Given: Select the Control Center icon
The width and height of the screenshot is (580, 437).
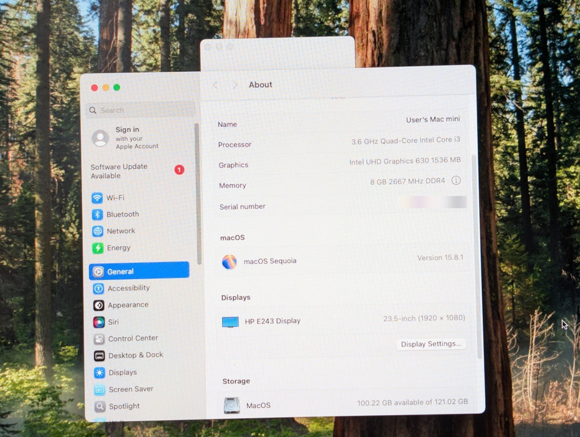Looking at the screenshot, I should coord(99,339).
